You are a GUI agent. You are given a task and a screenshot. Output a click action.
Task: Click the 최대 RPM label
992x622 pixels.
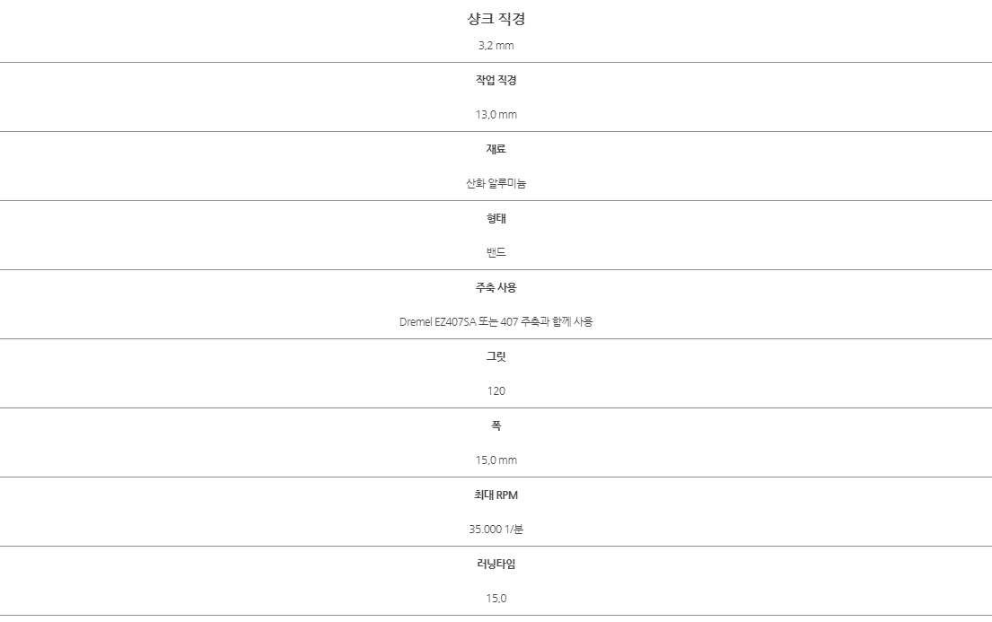click(496, 495)
